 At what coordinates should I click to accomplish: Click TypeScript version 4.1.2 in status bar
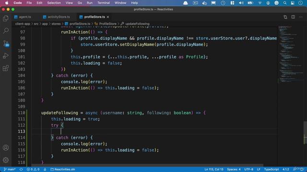[x=286, y=169]
